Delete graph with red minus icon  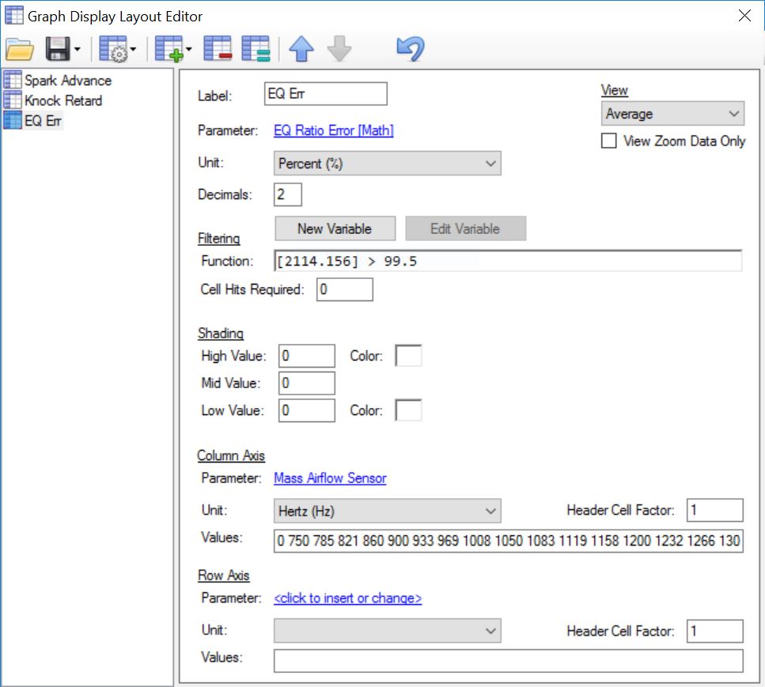[x=218, y=49]
